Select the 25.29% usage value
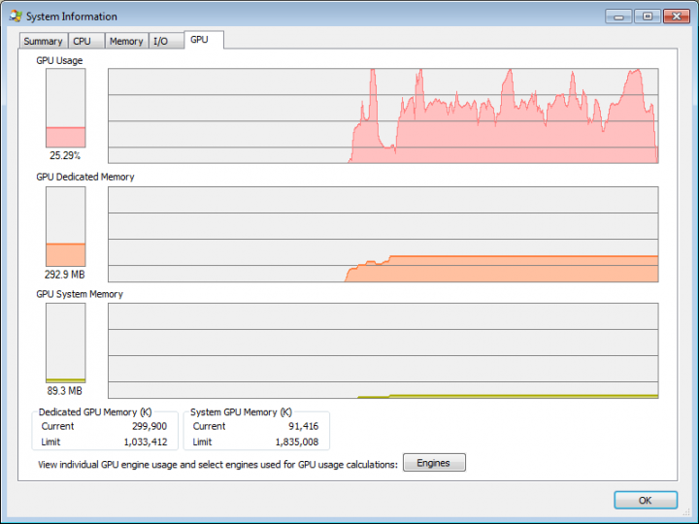Screen dimensions: 699x524 [x=65, y=155]
